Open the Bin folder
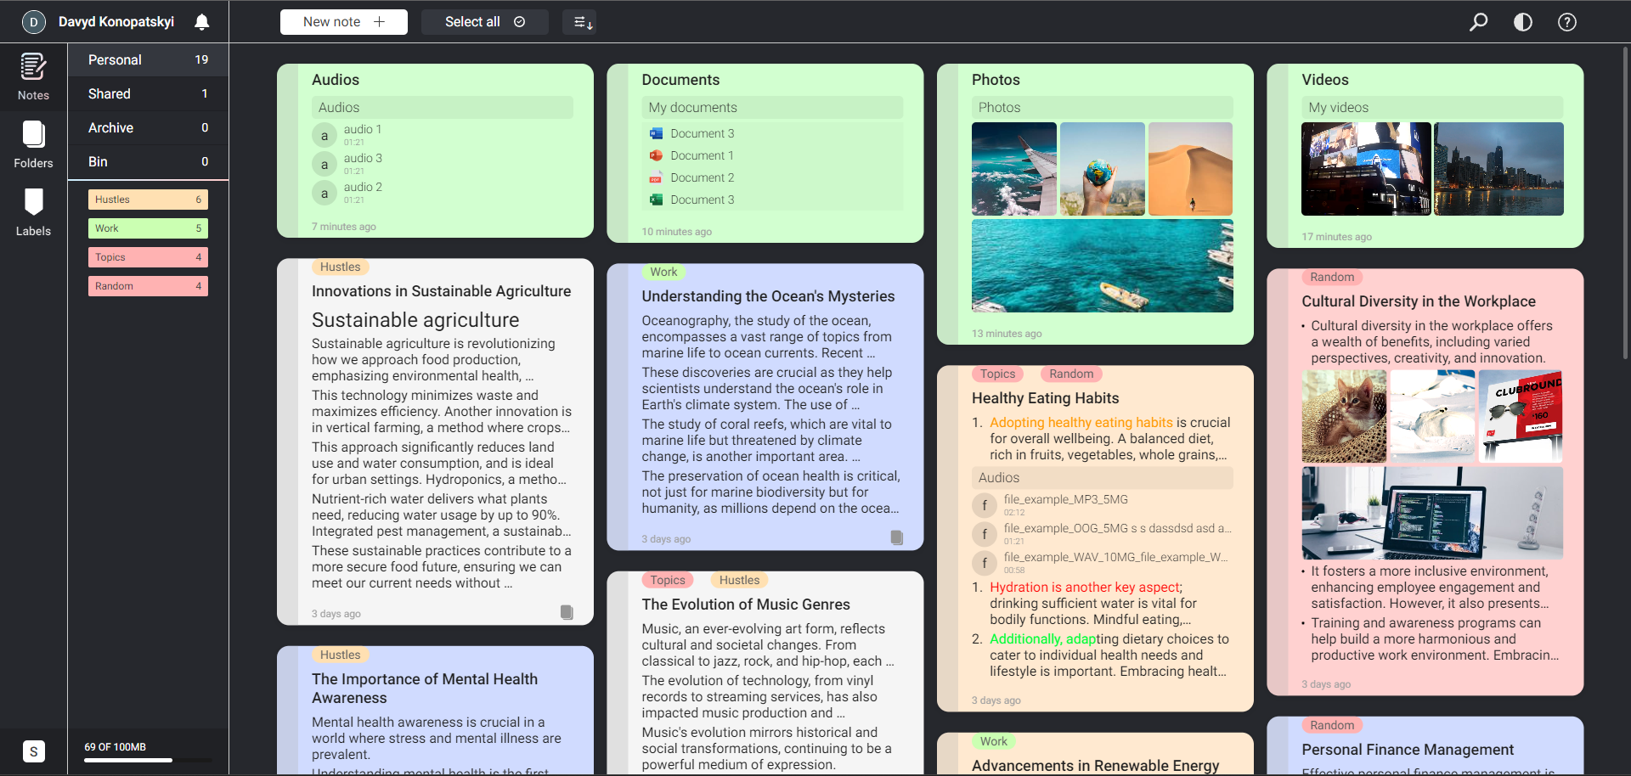Image resolution: width=1631 pixels, height=776 pixels. (x=148, y=161)
